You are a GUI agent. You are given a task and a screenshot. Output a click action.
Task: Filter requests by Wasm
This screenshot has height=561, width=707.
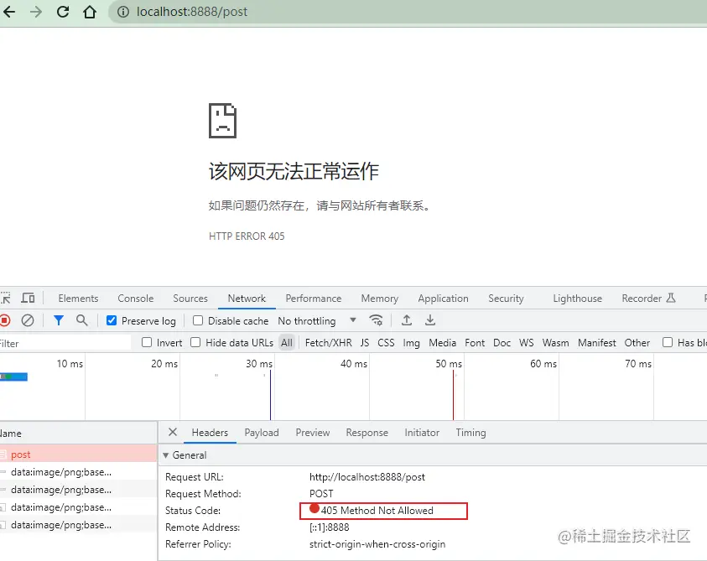(555, 343)
